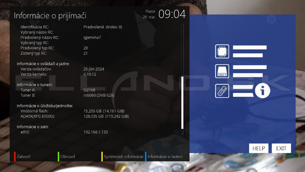305x172 pixels.
Task: Click the hard drive storage icon
Action: (222, 71)
